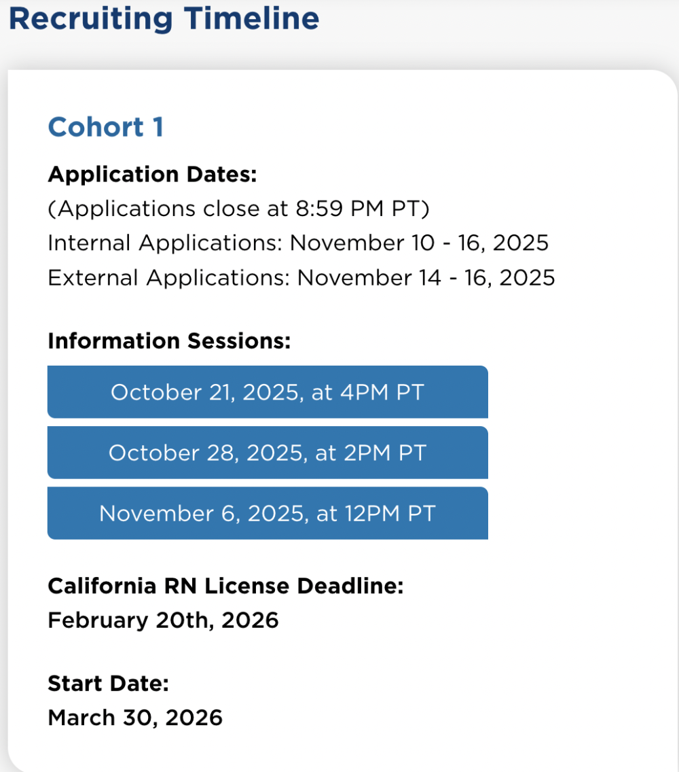Viewport: 679px width, 772px height.
Task: Open the October 21, 2025 information session
Action: (268, 392)
